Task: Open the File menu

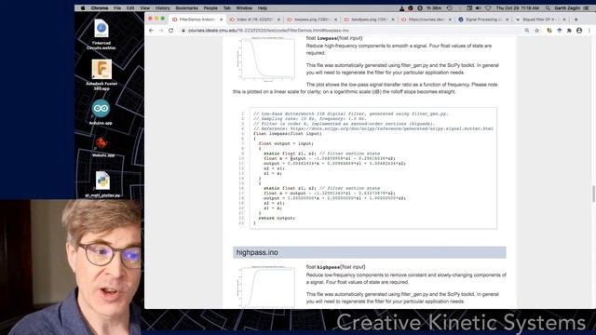Action: (x=117, y=8)
